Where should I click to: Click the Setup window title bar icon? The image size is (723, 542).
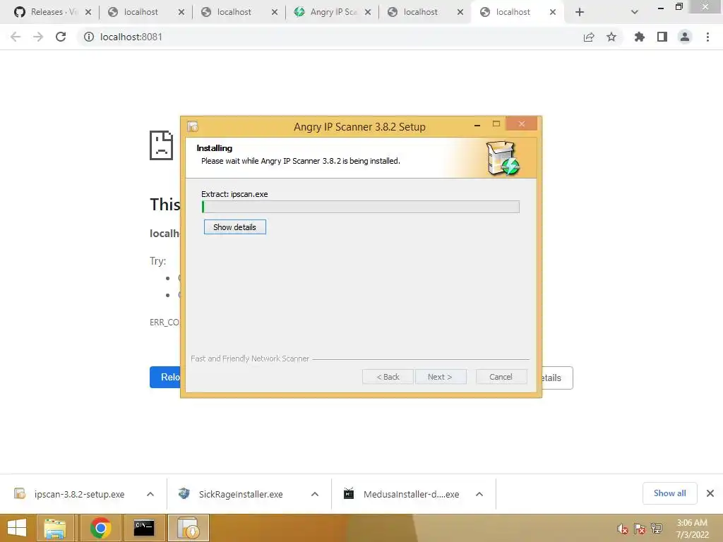(x=193, y=126)
